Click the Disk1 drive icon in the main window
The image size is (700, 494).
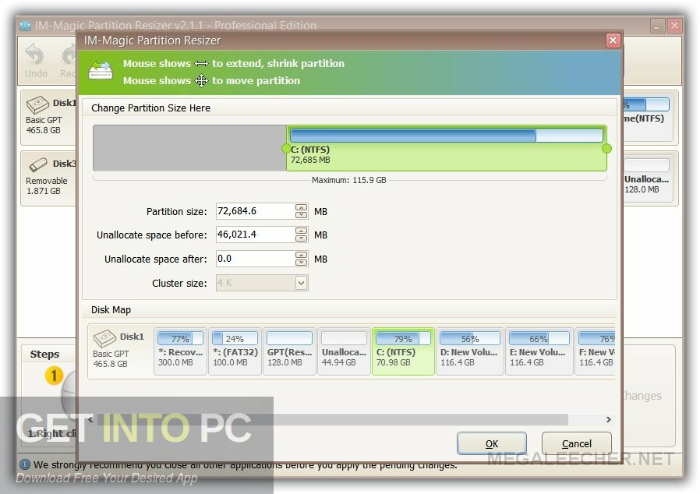tap(37, 105)
